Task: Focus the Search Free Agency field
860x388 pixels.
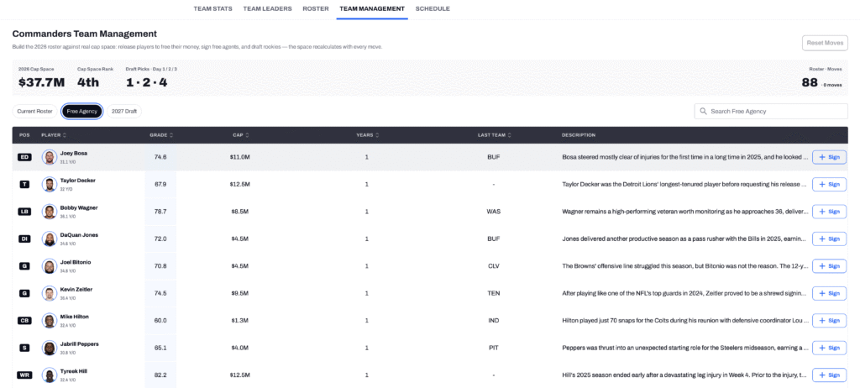Action: pyautogui.click(x=771, y=112)
